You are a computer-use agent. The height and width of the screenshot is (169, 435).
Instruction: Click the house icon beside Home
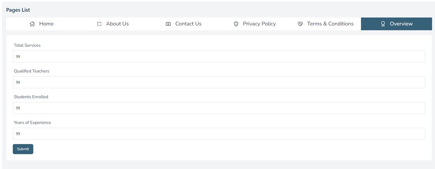click(x=32, y=24)
